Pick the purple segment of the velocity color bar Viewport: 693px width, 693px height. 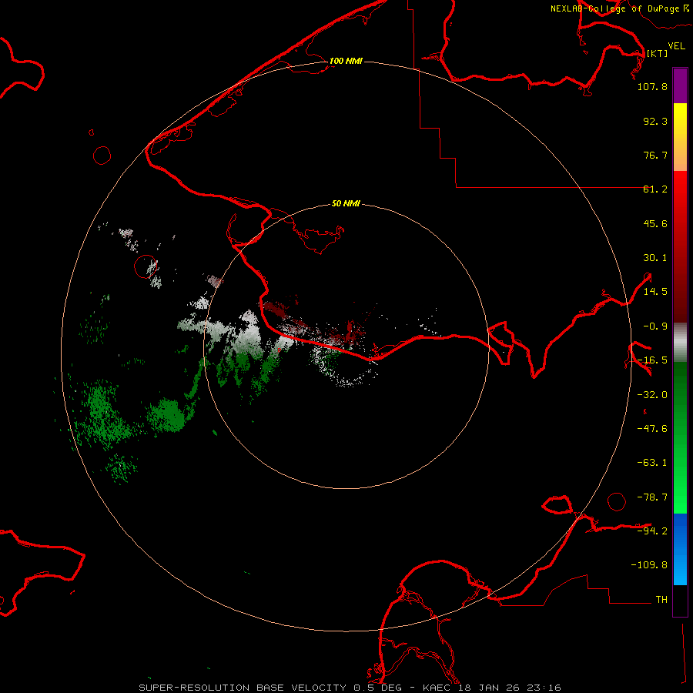coord(680,85)
